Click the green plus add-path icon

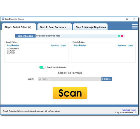point(119,36)
